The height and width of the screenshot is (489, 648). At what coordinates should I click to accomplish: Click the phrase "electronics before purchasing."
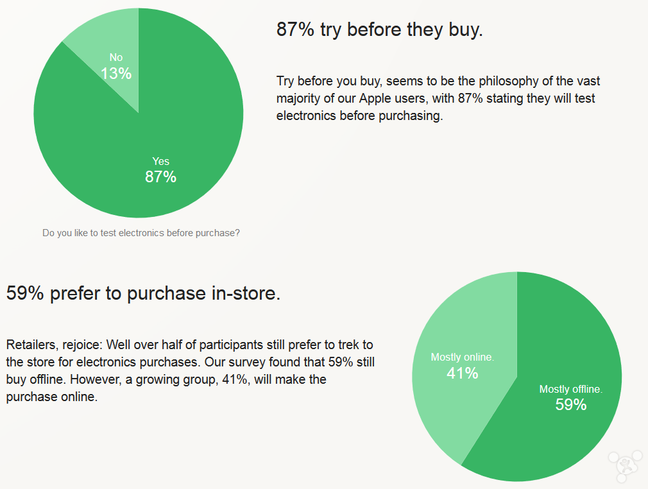click(359, 116)
